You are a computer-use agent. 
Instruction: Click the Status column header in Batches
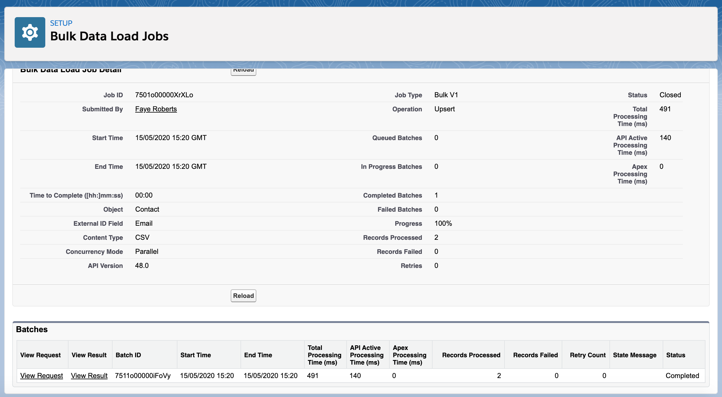tap(675, 355)
